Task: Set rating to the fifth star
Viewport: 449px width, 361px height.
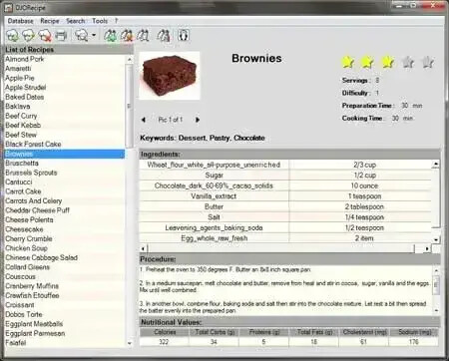Action: coord(428,62)
